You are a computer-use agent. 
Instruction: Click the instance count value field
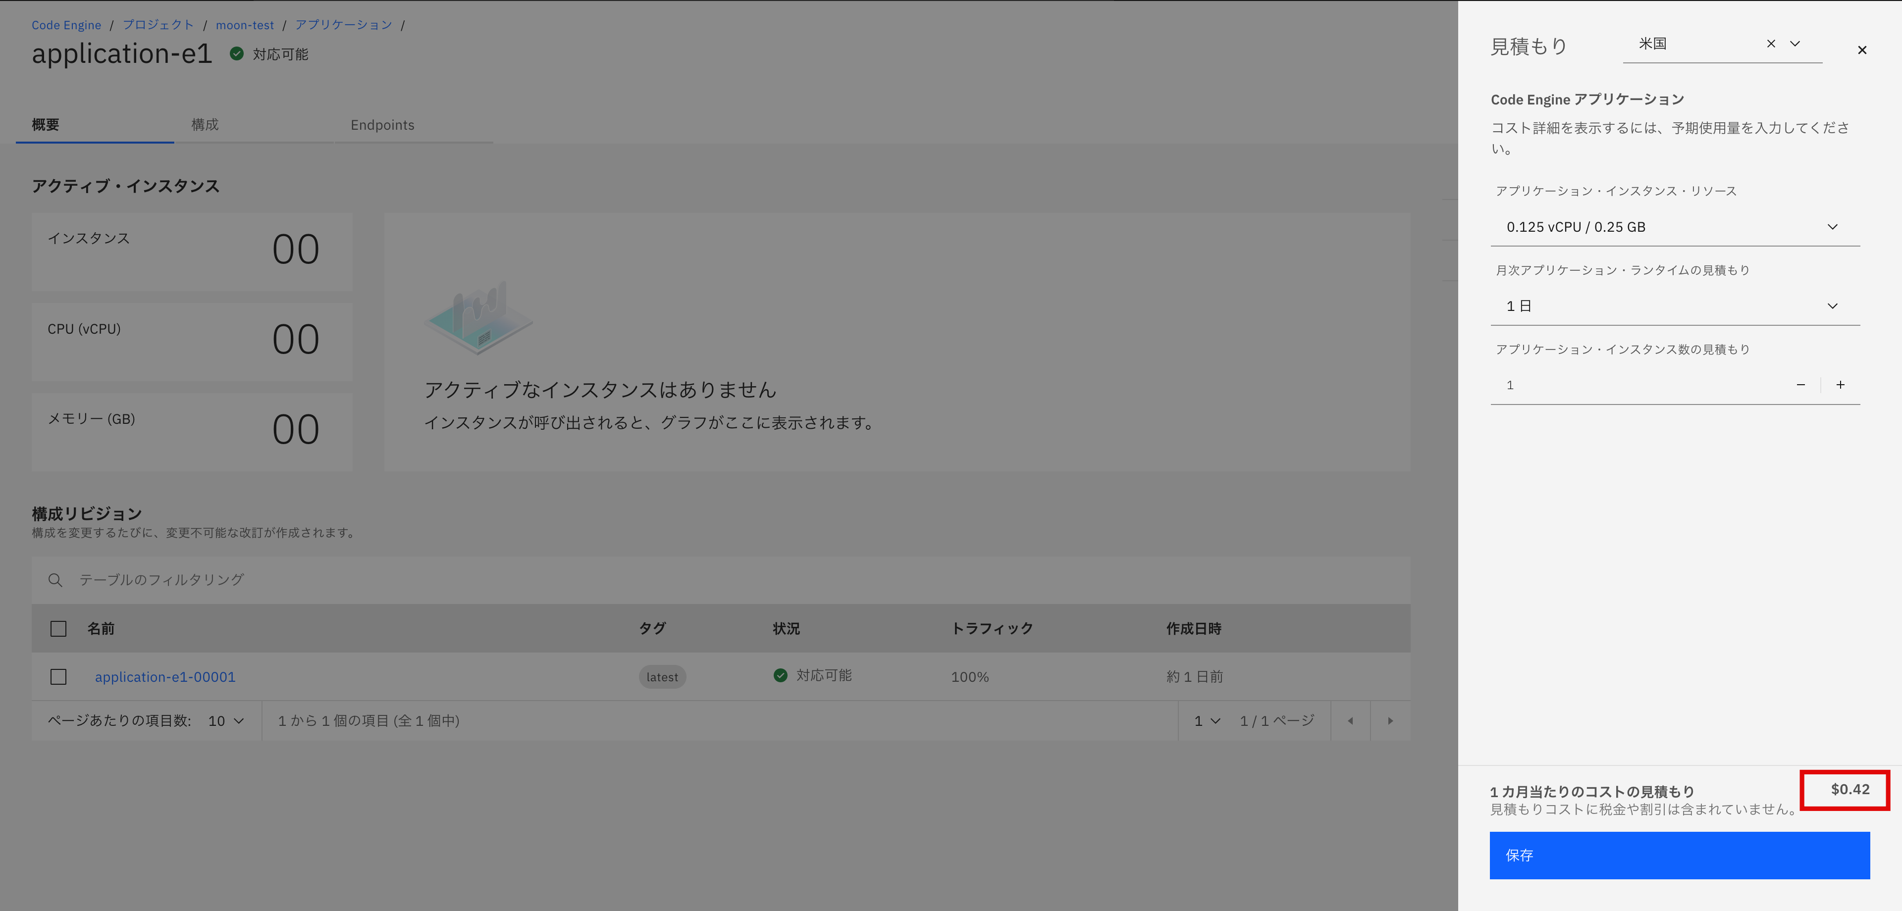tap(1587, 385)
